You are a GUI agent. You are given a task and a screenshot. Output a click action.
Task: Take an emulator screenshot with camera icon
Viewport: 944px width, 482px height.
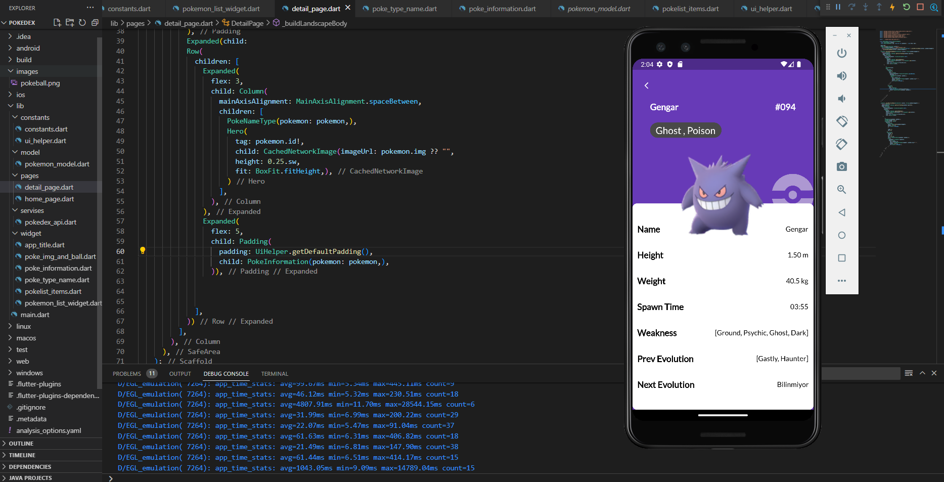[842, 167]
